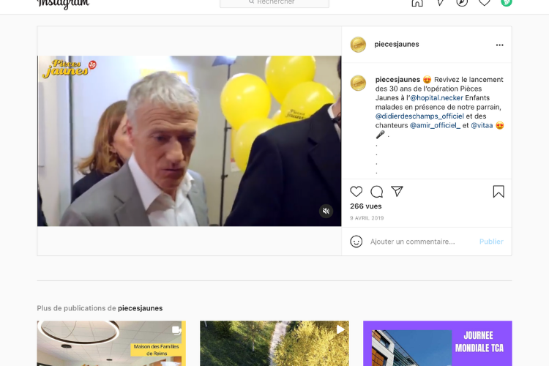Open the garden path video thumbnail
Viewport: 549px width, 366px height.
[274, 343]
